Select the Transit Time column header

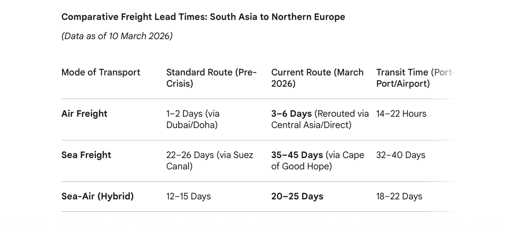coord(414,78)
